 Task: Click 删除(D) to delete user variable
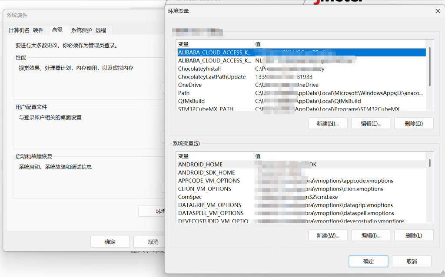pyautogui.click(x=413, y=123)
